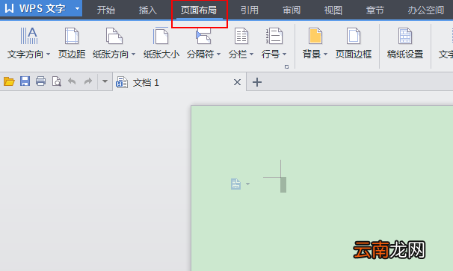Open the 引用 tab
The image size is (453, 271).
(250, 10)
